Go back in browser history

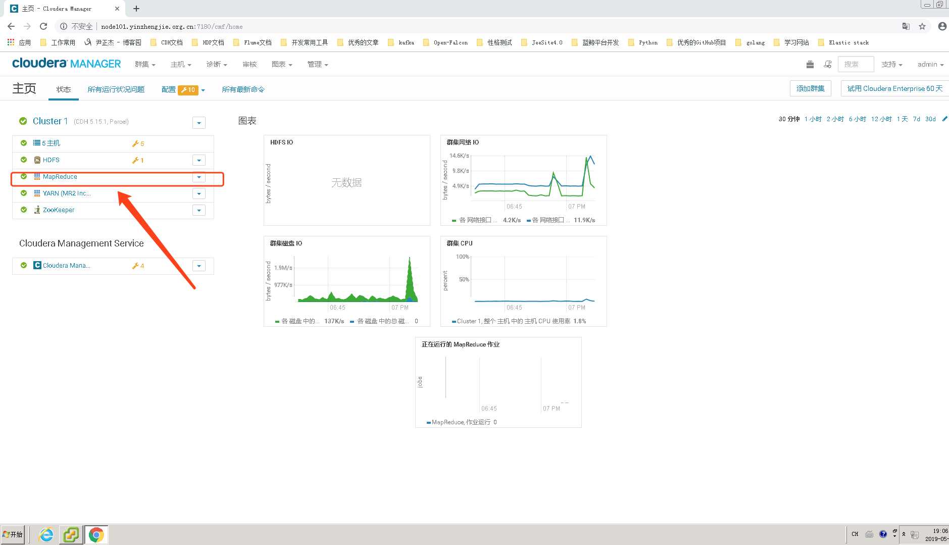[x=11, y=26]
